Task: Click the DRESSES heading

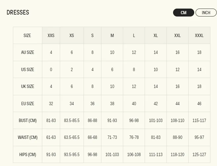Action: (x=18, y=12)
